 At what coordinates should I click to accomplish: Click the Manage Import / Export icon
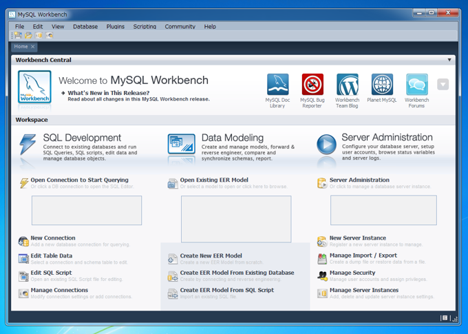click(x=322, y=259)
